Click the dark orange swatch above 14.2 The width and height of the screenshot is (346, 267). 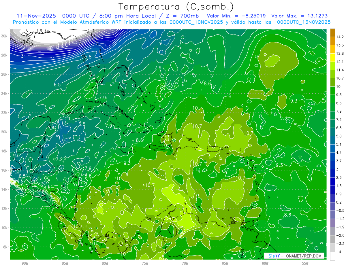click(x=332, y=33)
